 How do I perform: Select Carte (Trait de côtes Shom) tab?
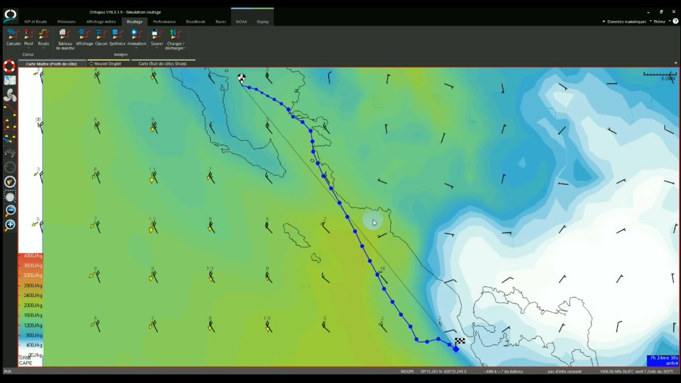(x=162, y=64)
